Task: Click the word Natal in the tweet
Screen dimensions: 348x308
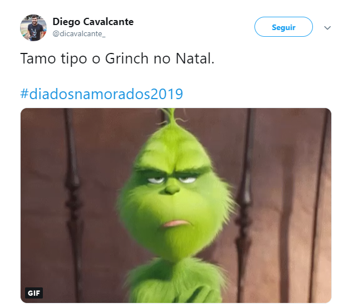Action: click(x=195, y=58)
